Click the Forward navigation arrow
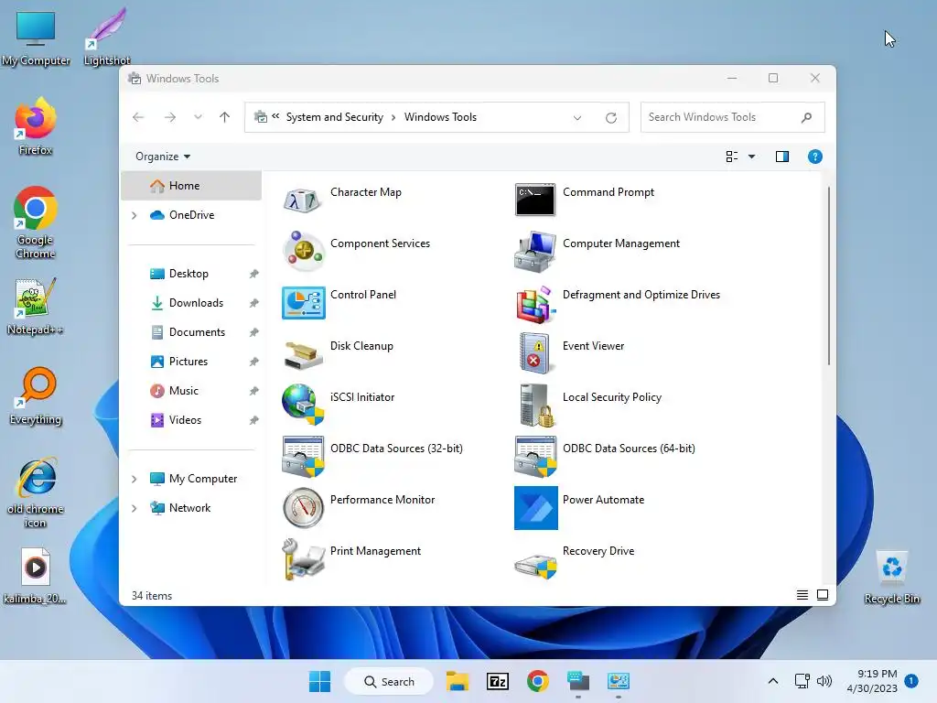The width and height of the screenshot is (937, 703). coord(170,117)
